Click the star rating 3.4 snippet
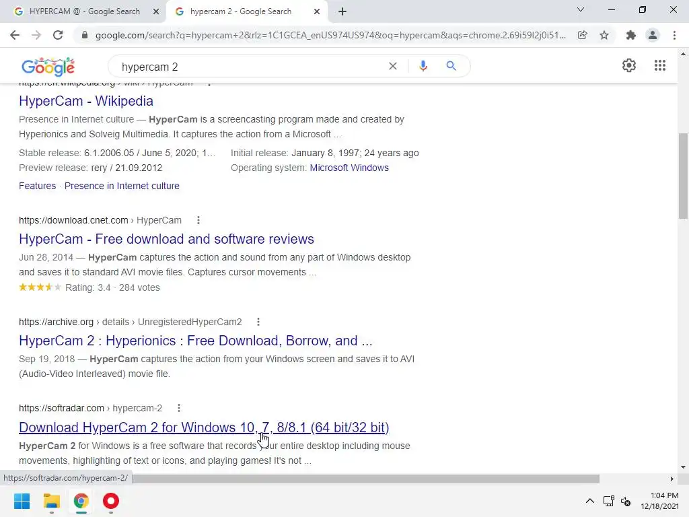 89,287
